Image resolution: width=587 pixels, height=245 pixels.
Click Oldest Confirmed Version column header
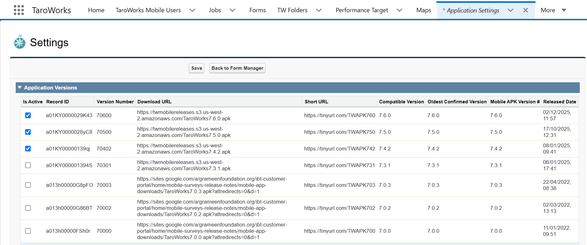[x=457, y=102]
